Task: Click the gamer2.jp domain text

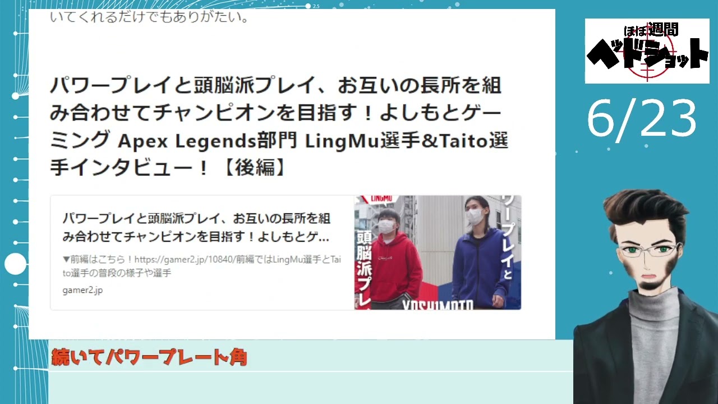Action: (x=82, y=290)
